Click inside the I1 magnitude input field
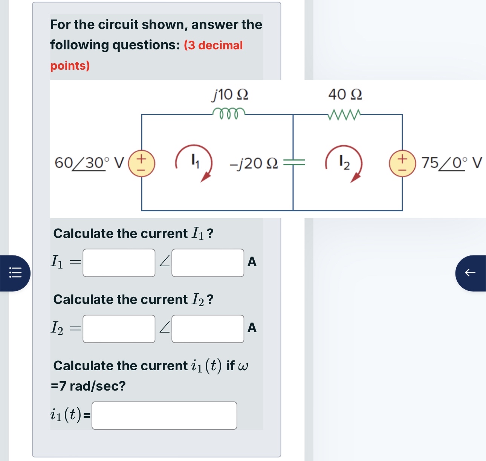Screen dimensions: 486x461 pos(119,263)
